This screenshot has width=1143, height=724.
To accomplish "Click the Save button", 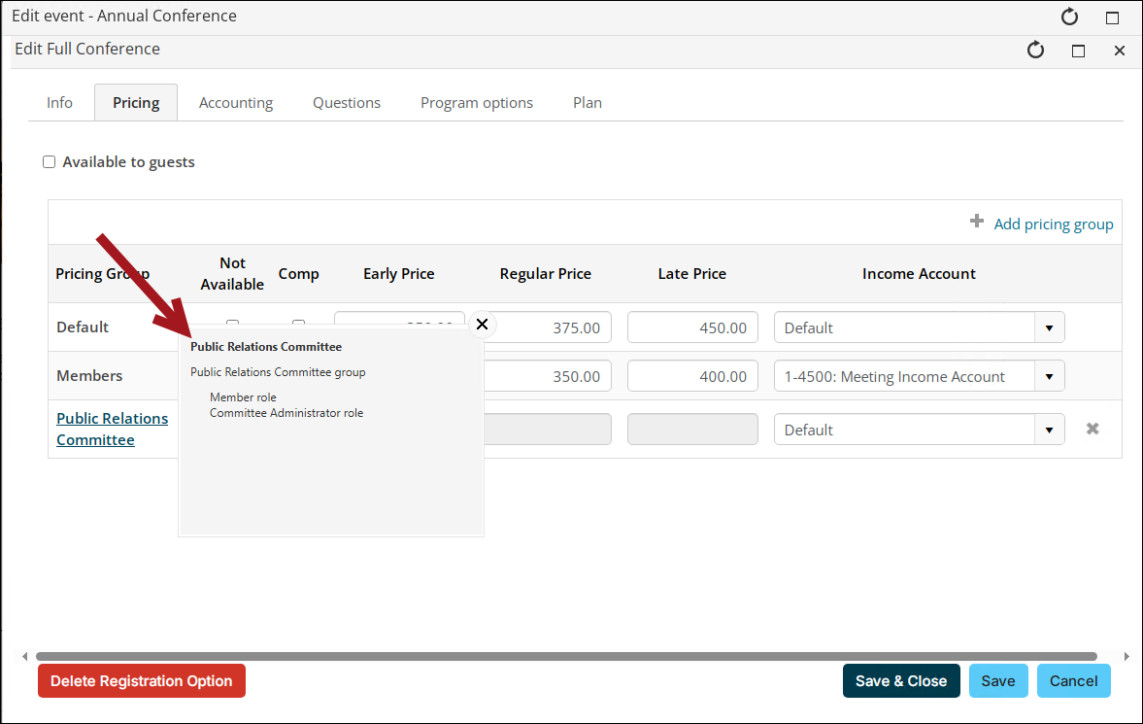I will click(x=998, y=681).
